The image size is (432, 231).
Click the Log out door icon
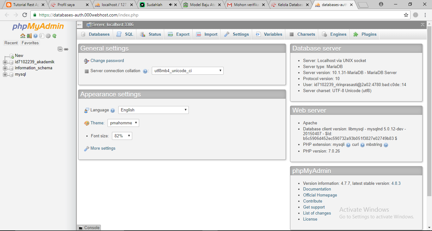tap(29, 36)
